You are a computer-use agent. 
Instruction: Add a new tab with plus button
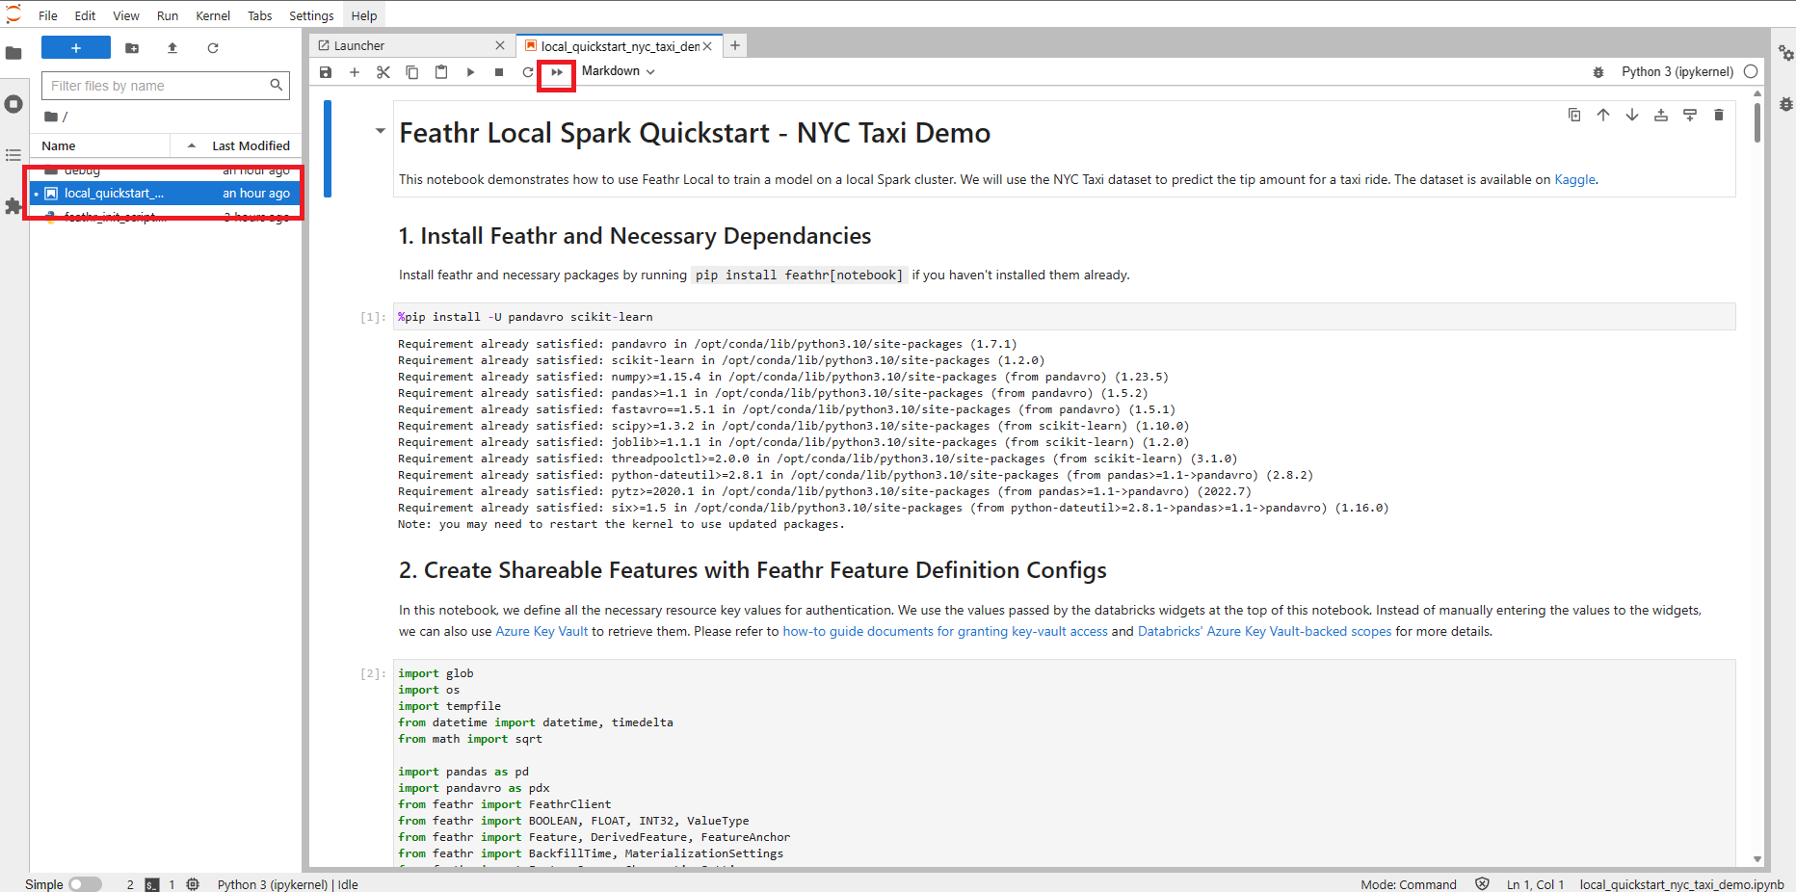[x=735, y=45]
